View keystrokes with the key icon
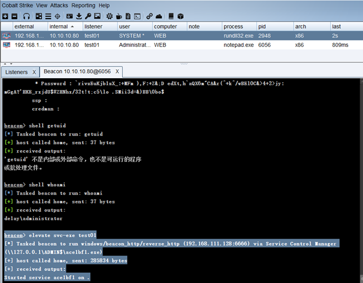Viewport: 363px width, 283px height. pyautogui.click(x=88, y=16)
